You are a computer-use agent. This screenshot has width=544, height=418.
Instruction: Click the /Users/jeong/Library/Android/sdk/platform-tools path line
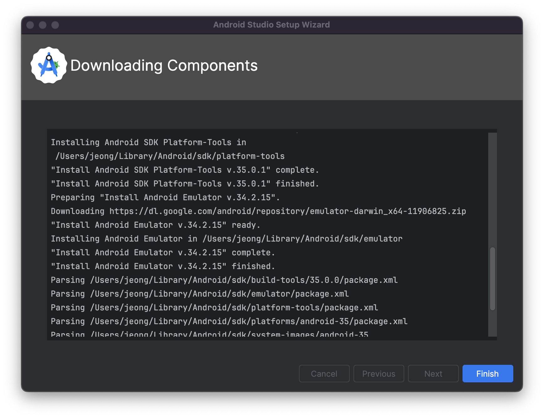[x=170, y=156]
